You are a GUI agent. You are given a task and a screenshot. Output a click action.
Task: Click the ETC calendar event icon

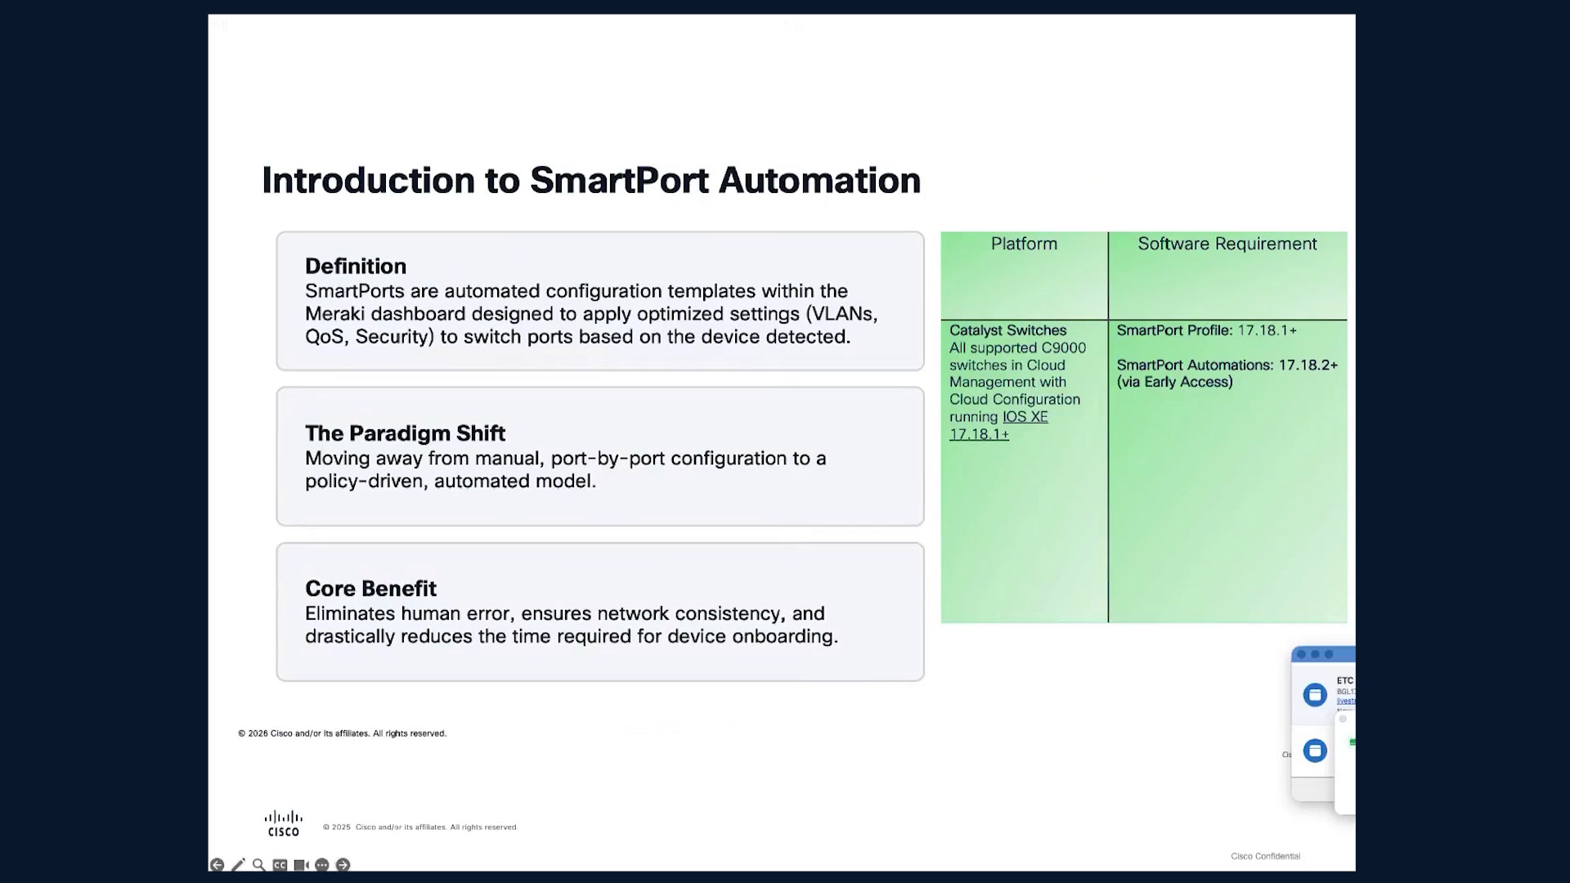coord(1315,695)
